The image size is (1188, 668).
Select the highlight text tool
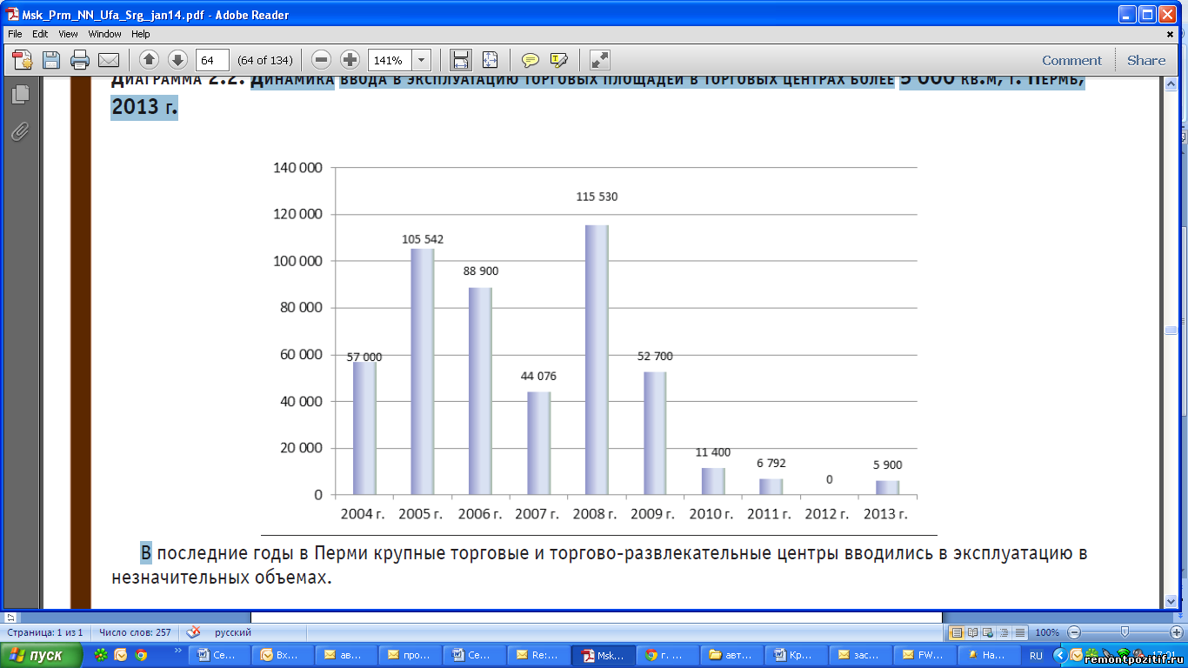[x=558, y=60]
